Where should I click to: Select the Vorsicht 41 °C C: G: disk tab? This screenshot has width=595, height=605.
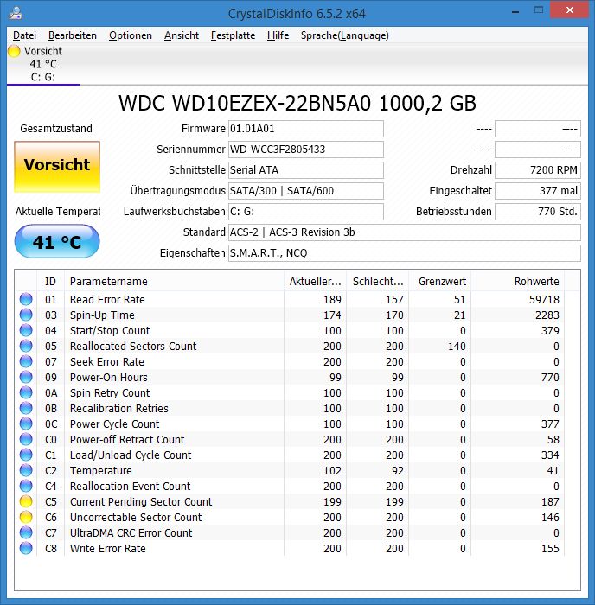pyautogui.click(x=43, y=64)
